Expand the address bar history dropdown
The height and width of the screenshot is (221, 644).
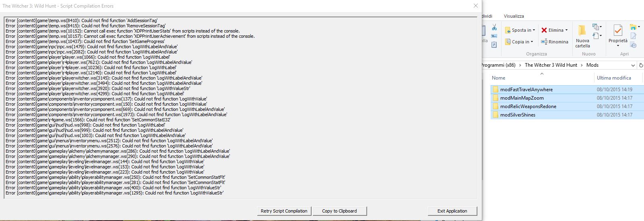click(633, 65)
